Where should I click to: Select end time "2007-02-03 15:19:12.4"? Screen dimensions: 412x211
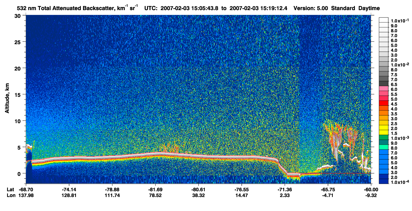tap(259, 8)
